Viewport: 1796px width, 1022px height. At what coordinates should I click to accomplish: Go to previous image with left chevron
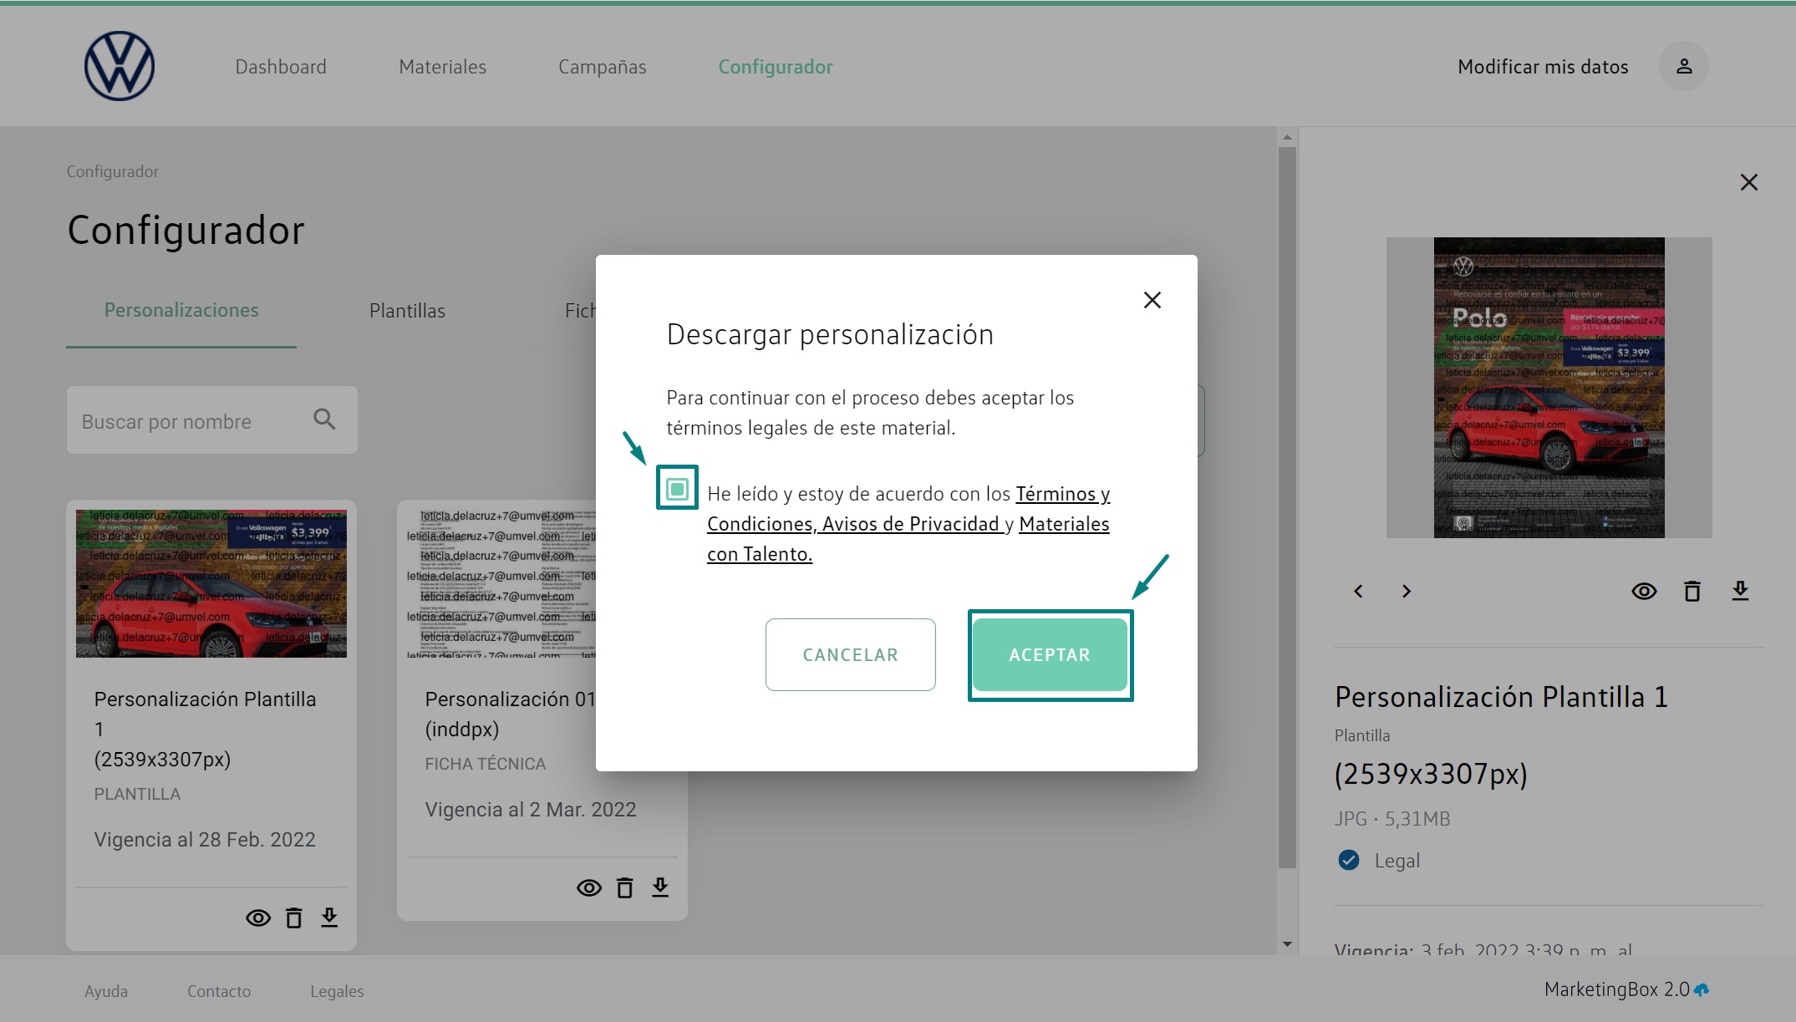coord(1358,591)
